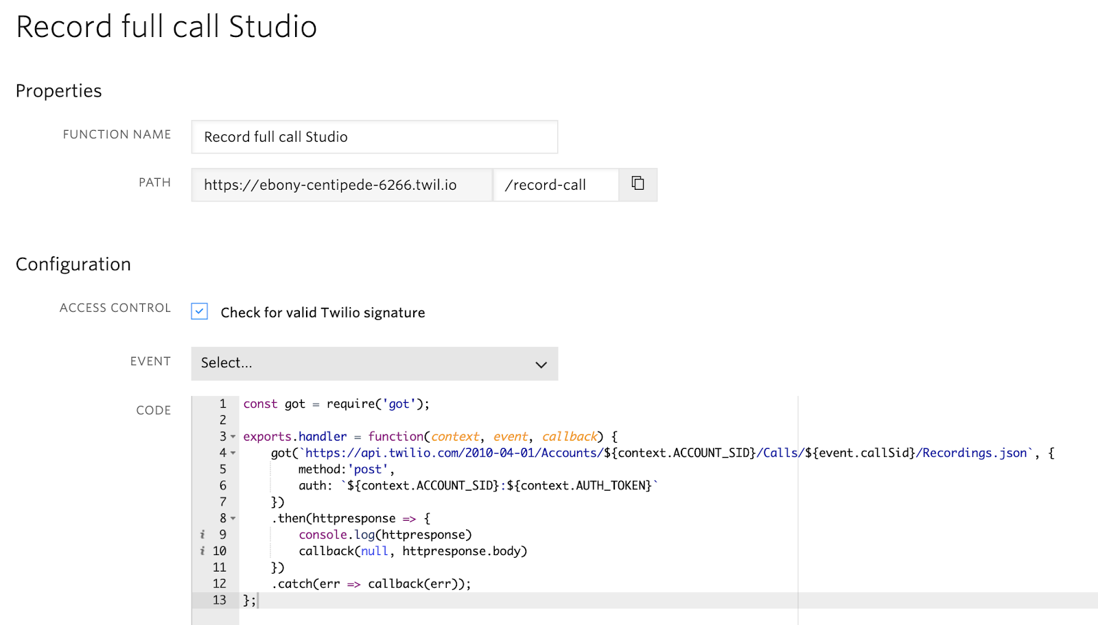Click line number 13 in the gutter
The width and height of the screenshot is (1098, 625).
220,600
